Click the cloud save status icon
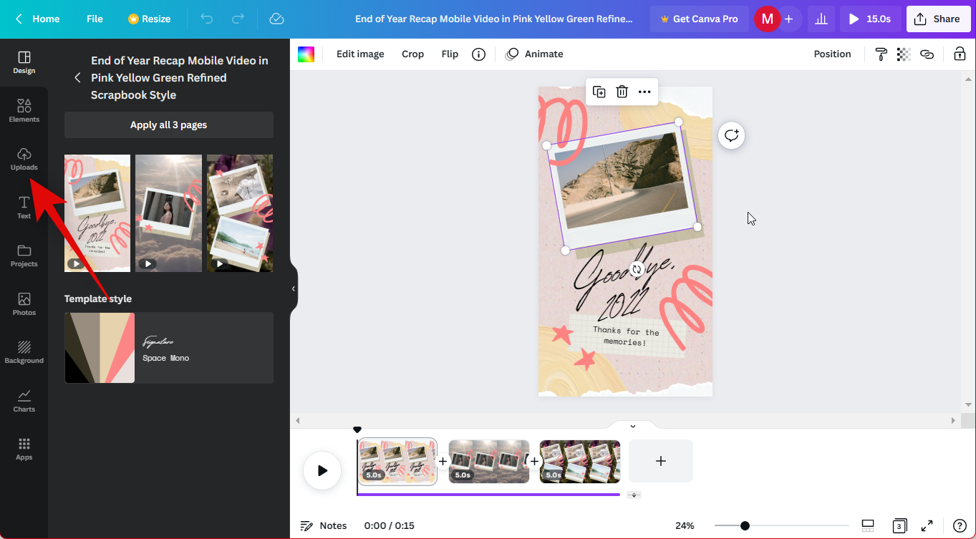 [277, 19]
